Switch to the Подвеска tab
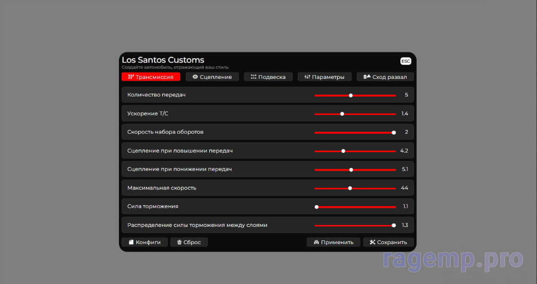Screen dimensions: 537x284 click(268, 77)
